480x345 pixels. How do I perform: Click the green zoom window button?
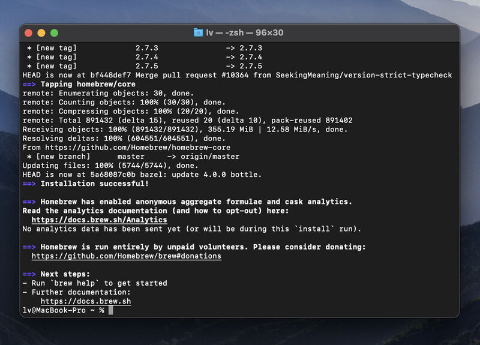[x=54, y=33]
